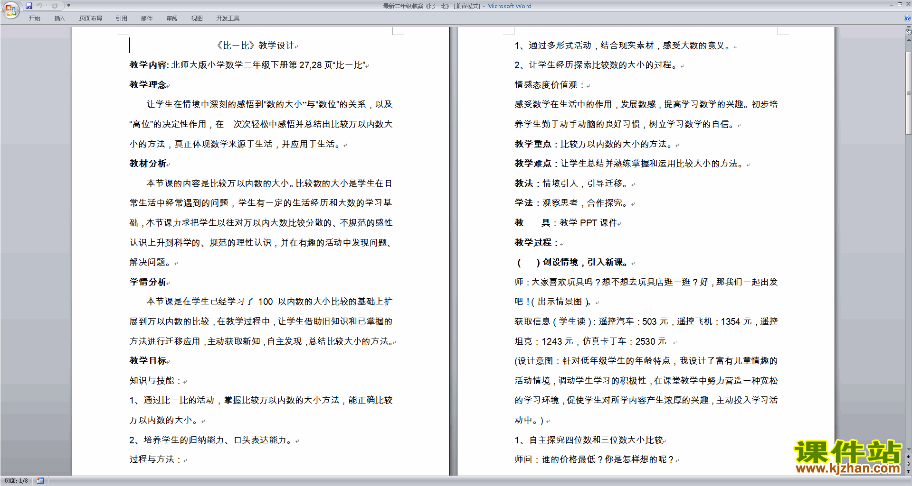Click the heading （一）创设情境，引入新课。

[573, 262]
